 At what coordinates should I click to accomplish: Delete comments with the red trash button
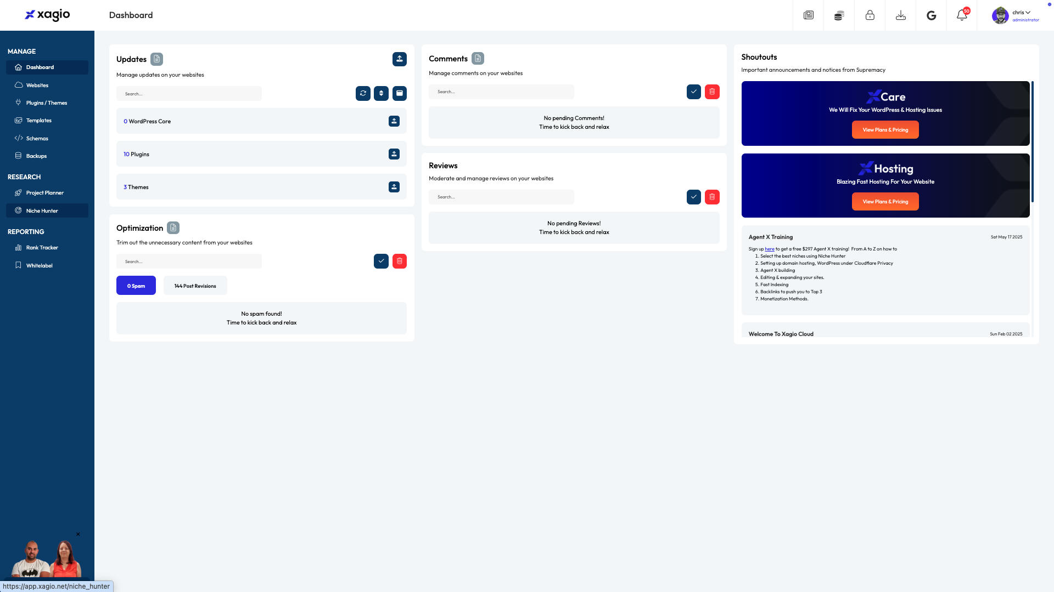(712, 92)
